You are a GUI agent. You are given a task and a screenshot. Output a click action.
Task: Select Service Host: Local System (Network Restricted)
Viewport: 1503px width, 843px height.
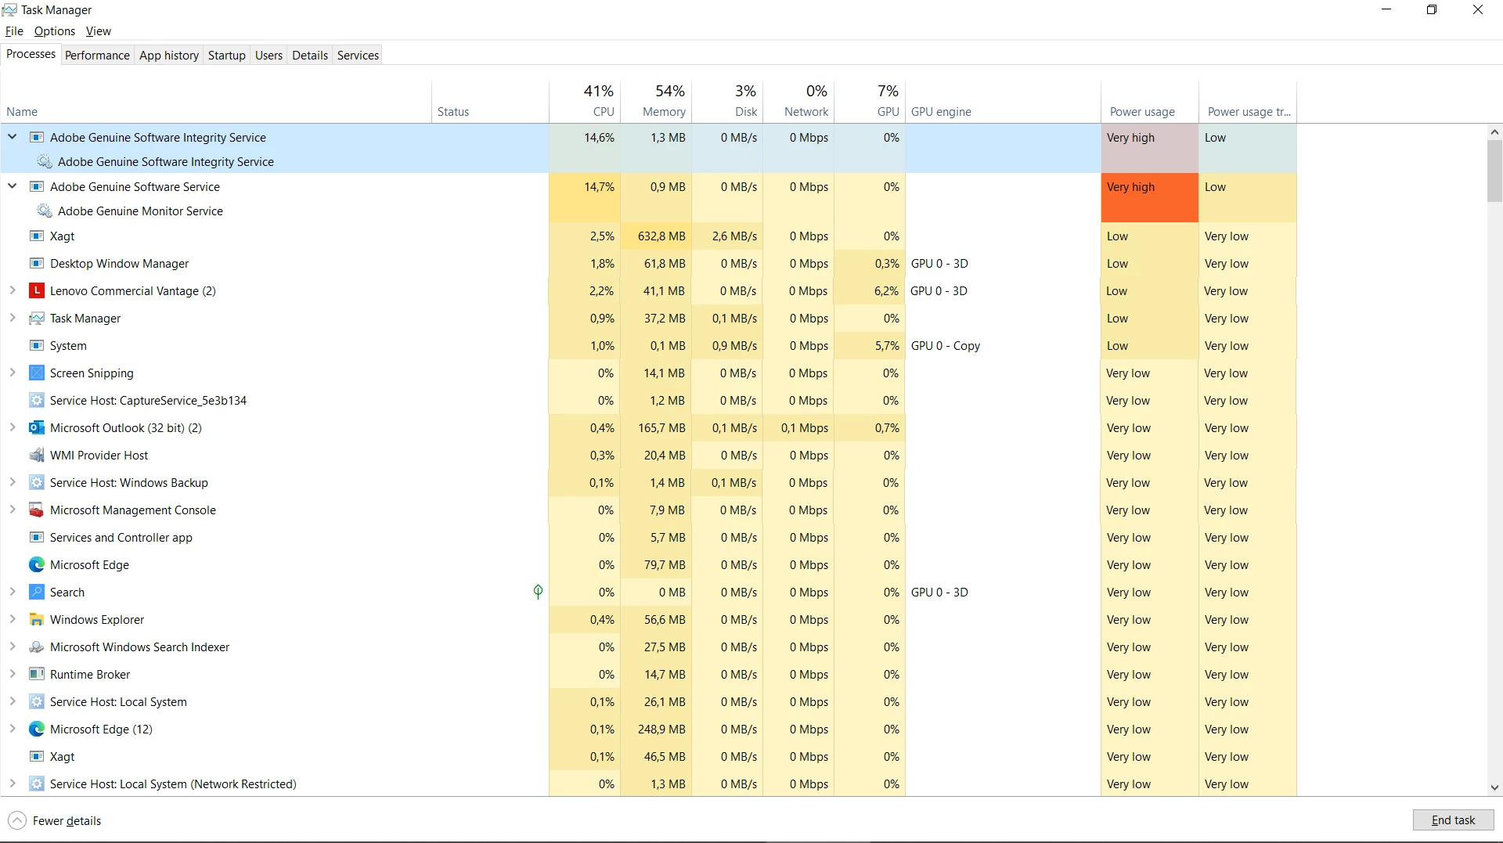click(648, 784)
